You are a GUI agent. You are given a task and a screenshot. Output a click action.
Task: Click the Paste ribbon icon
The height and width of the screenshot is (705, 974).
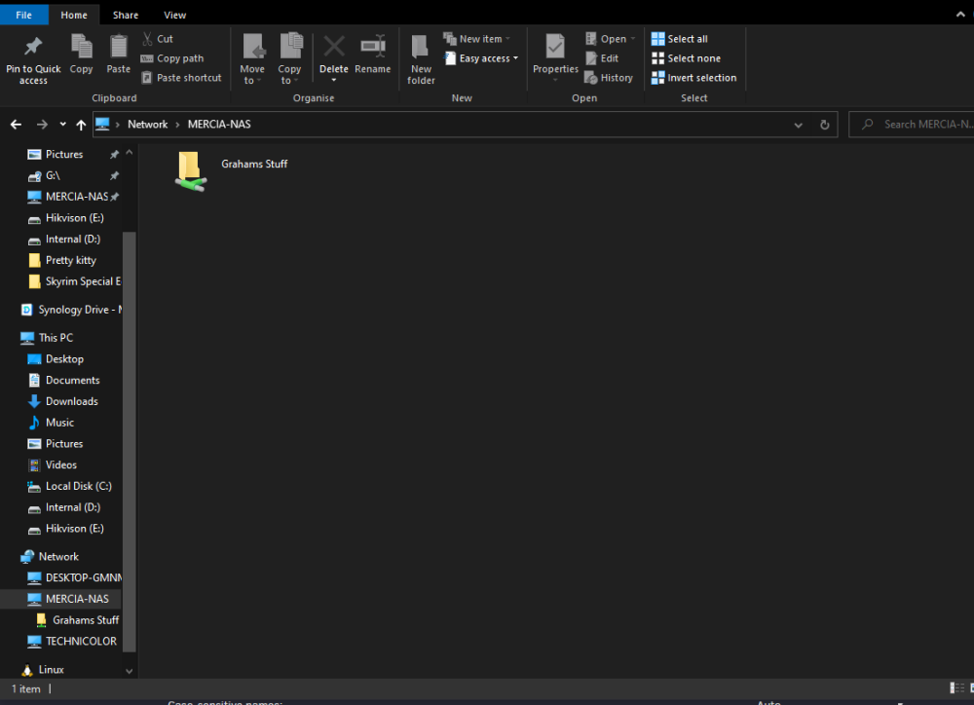[x=118, y=47]
